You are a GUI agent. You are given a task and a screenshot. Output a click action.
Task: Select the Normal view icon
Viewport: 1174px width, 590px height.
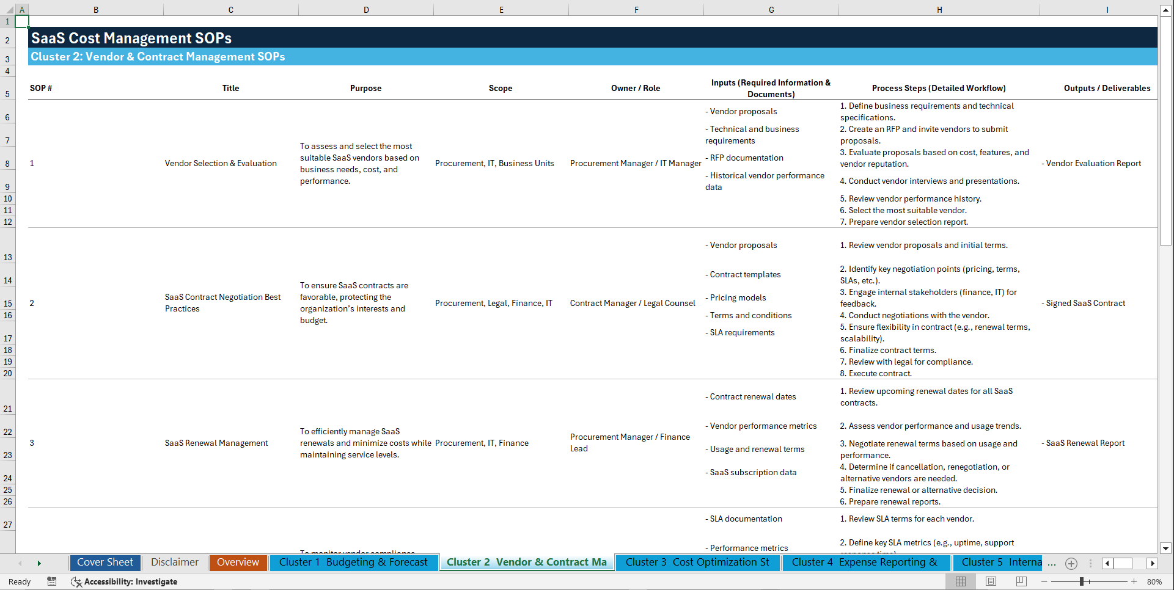coord(960,581)
